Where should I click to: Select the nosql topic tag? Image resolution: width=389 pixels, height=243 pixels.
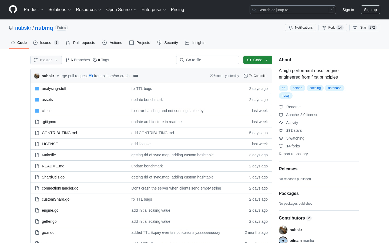286,96
